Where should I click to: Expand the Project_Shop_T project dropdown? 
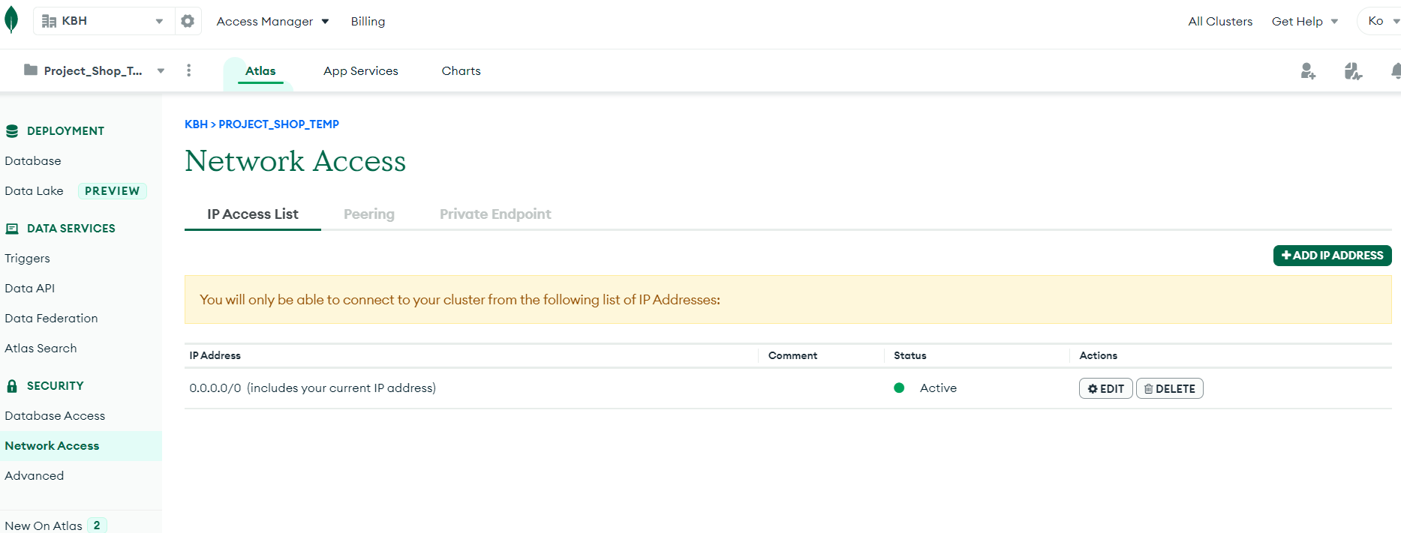coord(161,71)
